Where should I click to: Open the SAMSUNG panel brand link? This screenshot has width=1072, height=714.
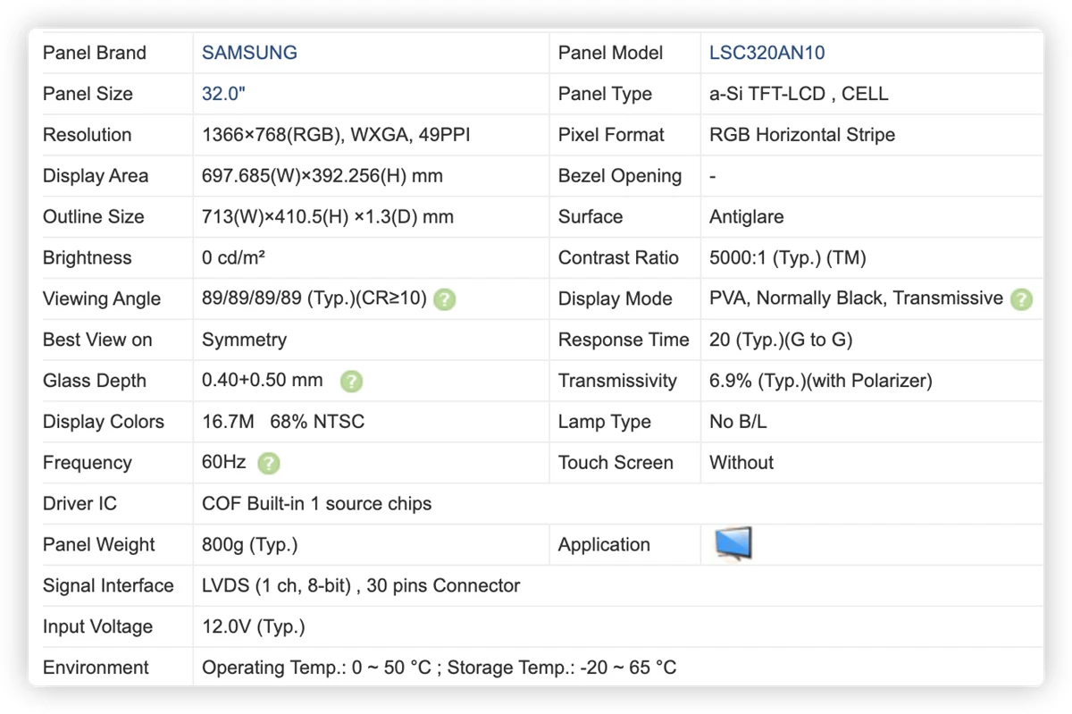(x=249, y=53)
